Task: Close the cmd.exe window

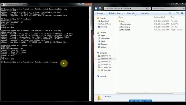Action: [88, 4]
